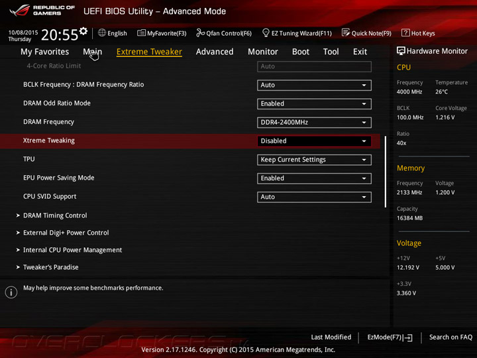The height and width of the screenshot is (358, 477).
Task: Click the info circle icon
Action: (x=11, y=292)
